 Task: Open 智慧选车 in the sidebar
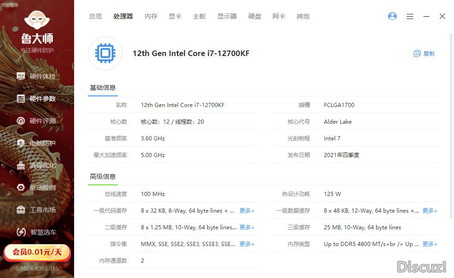[37, 232]
